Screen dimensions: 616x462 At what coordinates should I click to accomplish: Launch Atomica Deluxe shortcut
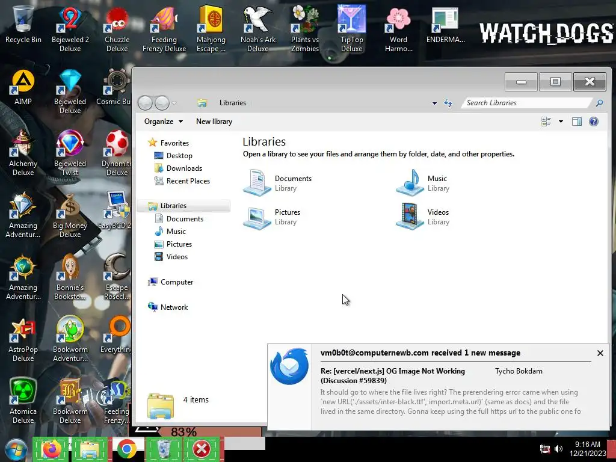23,401
